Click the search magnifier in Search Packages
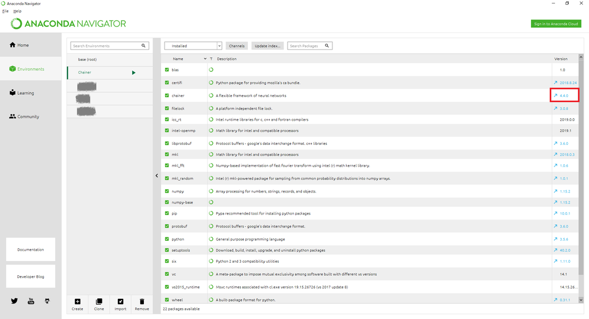 (x=327, y=46)
